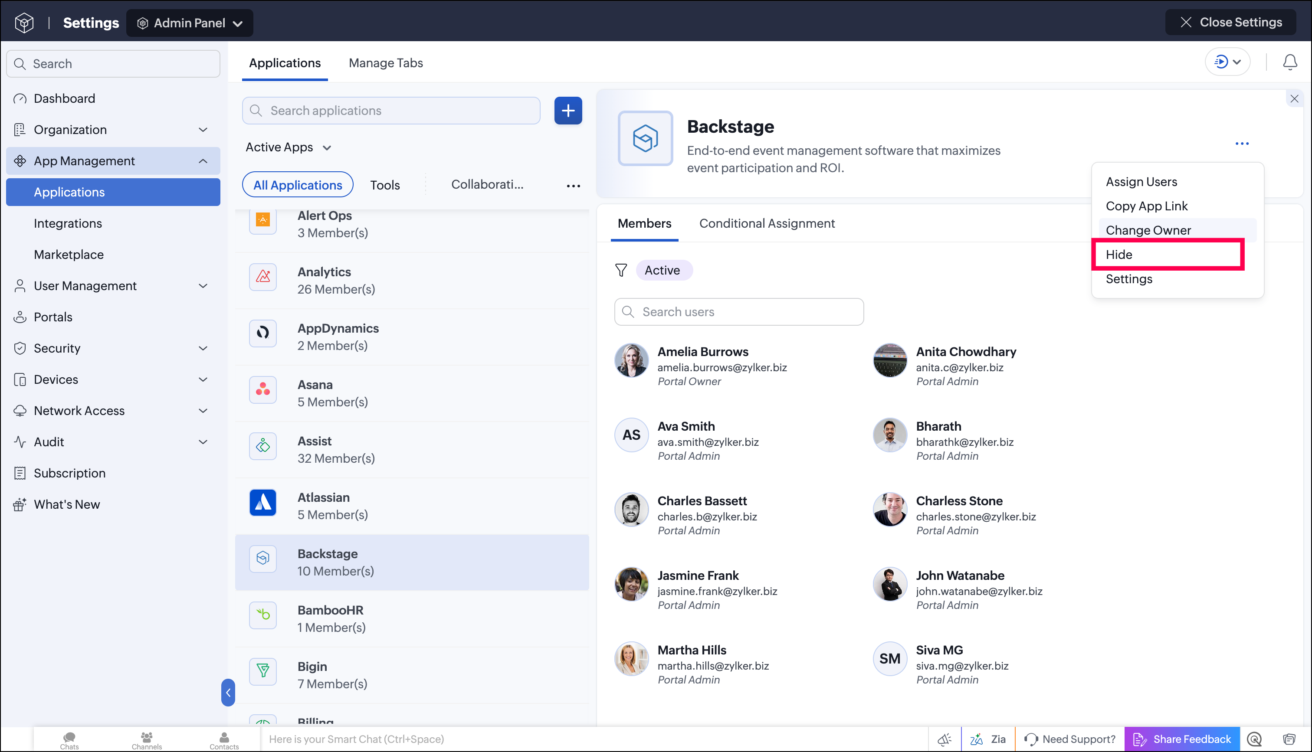Open the notifications bell
The image size is (1312, 752).
pyautogui.click(x=1290, y=62)
